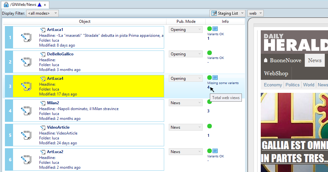Viewport: 328px width, 172px height.
Task: Click the ArtLuca1 article edit icon
Action: 26,37
